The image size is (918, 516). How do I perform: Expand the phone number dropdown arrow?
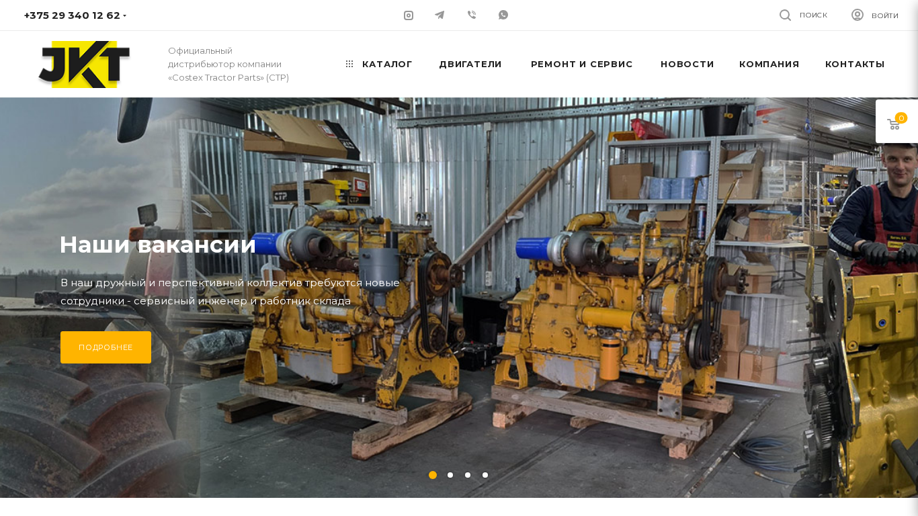point(125,15)
